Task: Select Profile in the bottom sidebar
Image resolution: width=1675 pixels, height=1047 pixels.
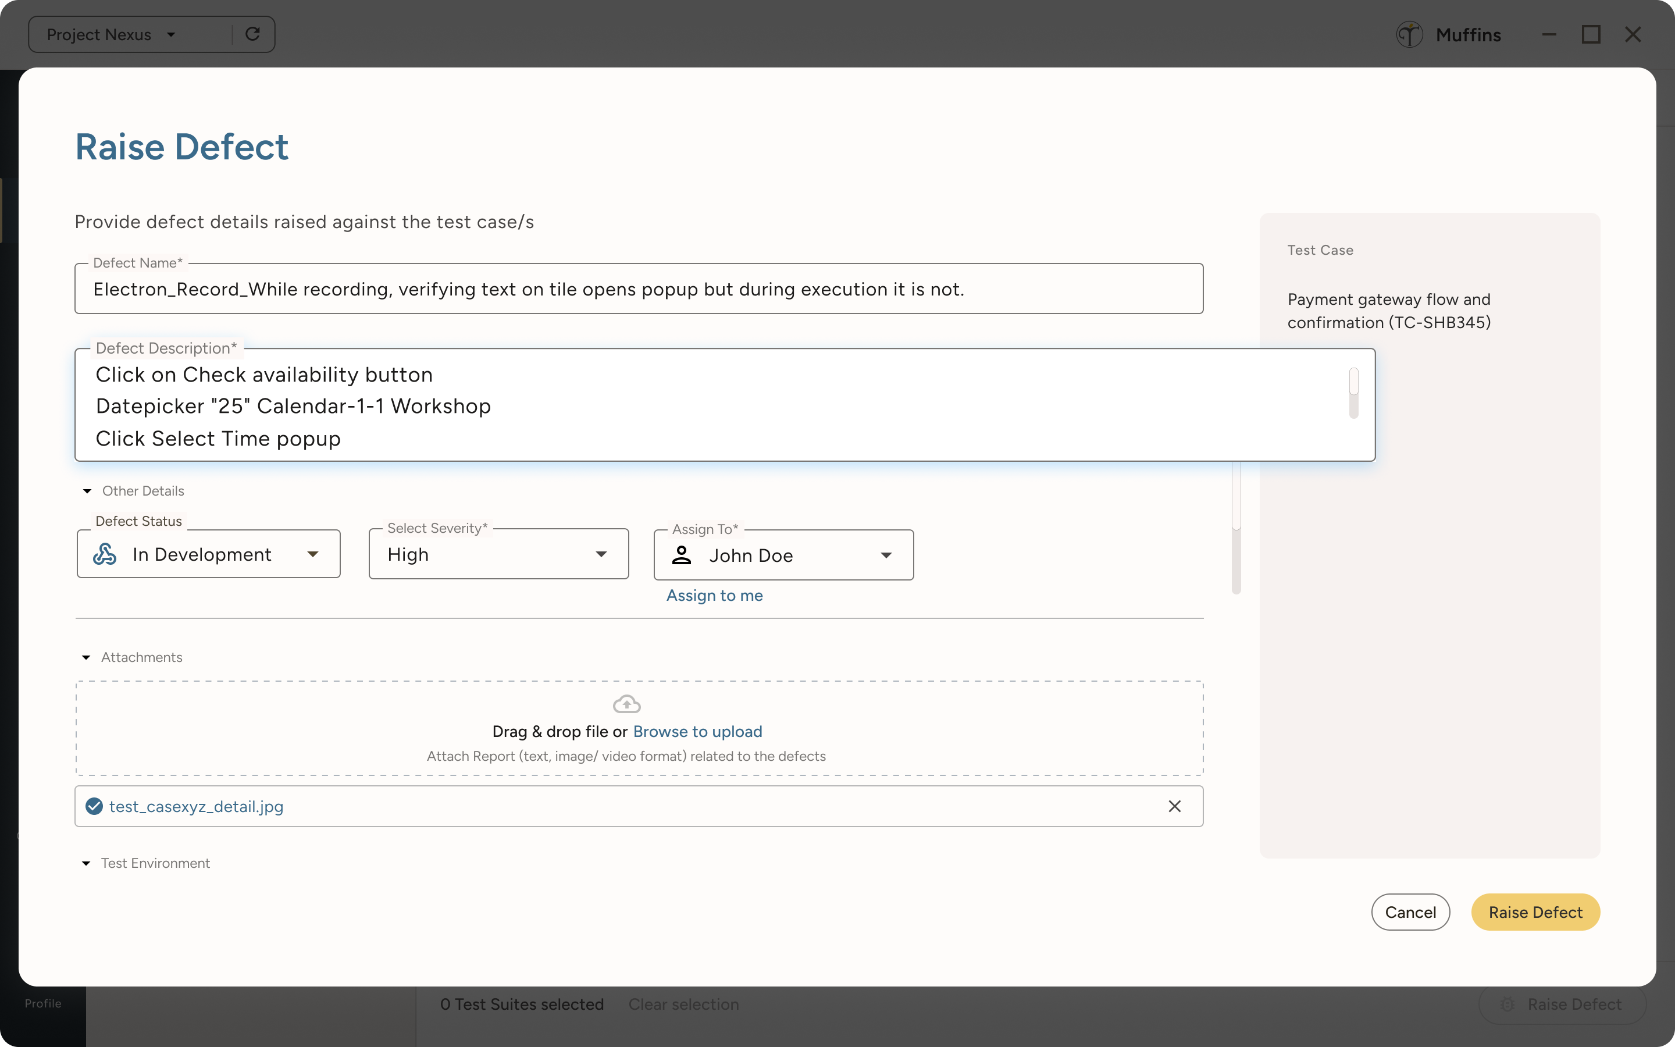Action: point(41,1003)
